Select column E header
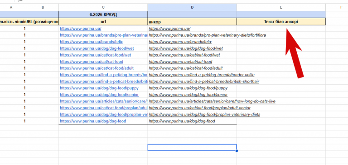348x165 pixels. click(281, 7)
